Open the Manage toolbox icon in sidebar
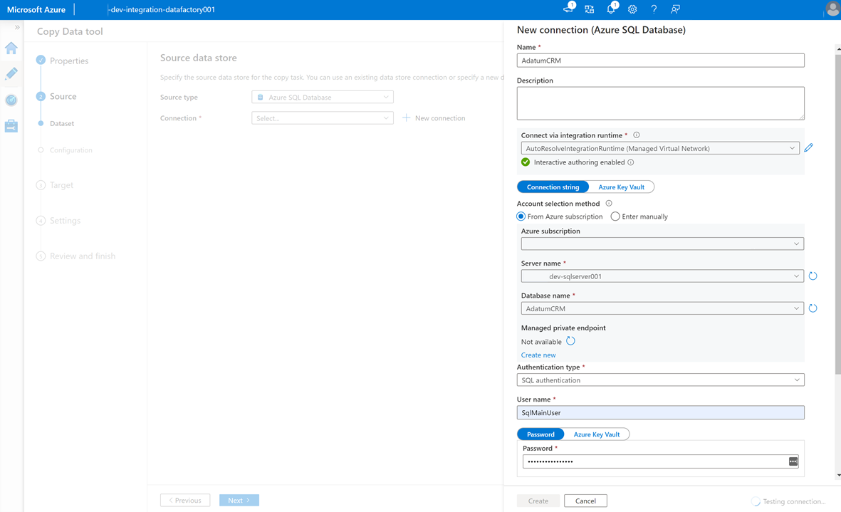 tap(11, 126)
